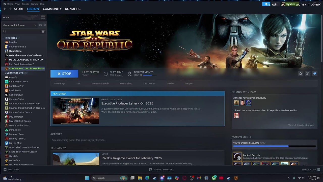
Task: Open the KOZMETIC profile tab
Action: click(73, 9)
